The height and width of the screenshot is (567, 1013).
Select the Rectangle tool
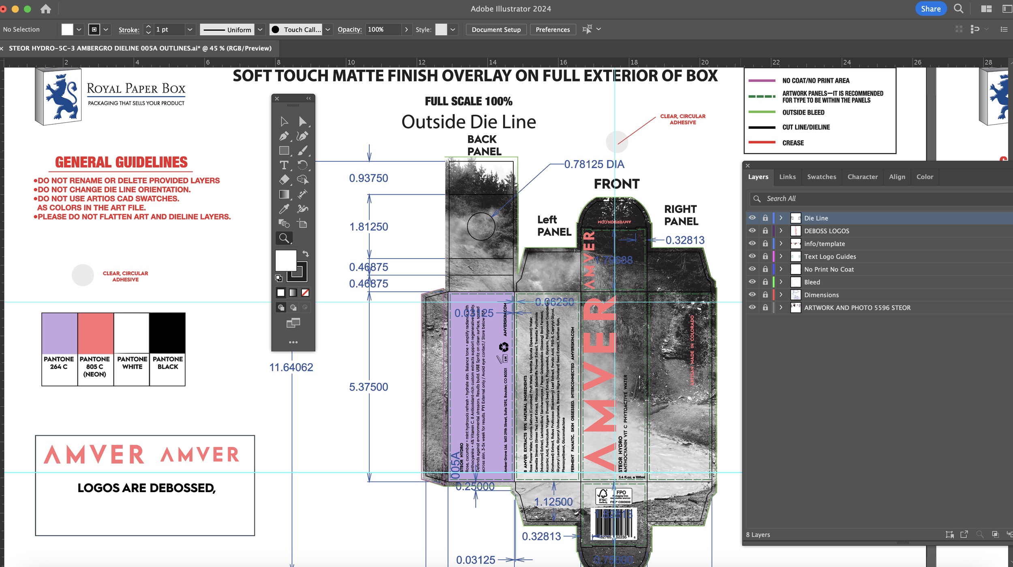click(x=284, y=151)
